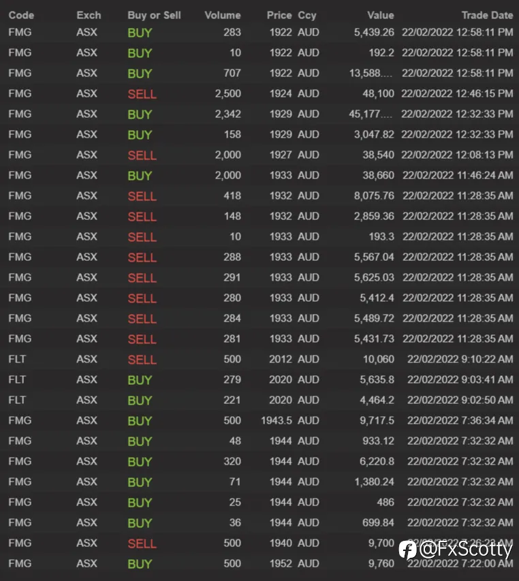Screen dimensions: 519x581
Task: Select the value cell 6,220.8
Action: [377, 461]
